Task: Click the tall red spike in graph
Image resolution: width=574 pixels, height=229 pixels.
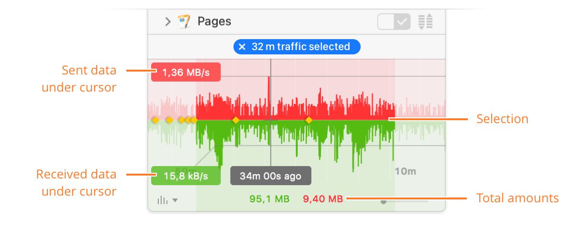Action: [269, 98]
